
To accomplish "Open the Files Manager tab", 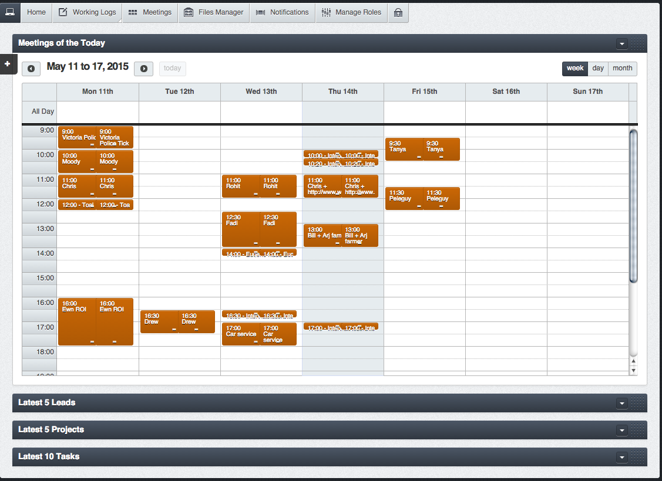I will click(x=214, y=12).
